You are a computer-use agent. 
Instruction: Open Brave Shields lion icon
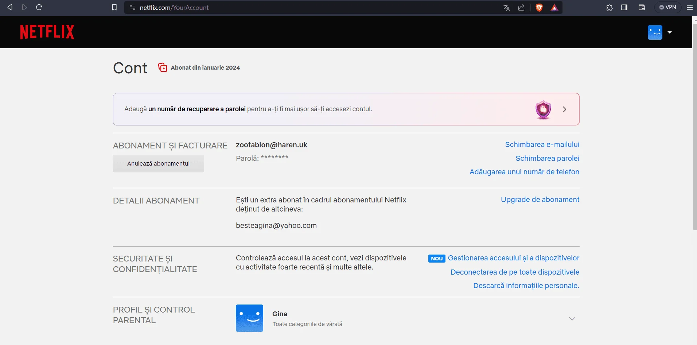pyautogui.click(x=539, y=8)
